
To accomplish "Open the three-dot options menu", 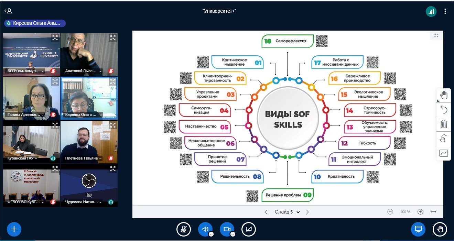I will [445, 11].
